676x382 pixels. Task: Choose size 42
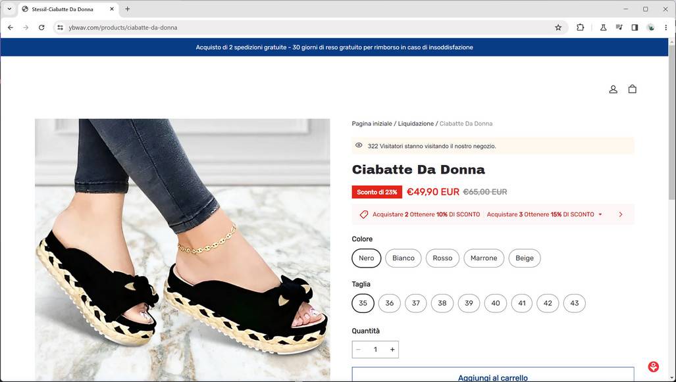click(548, 303)
